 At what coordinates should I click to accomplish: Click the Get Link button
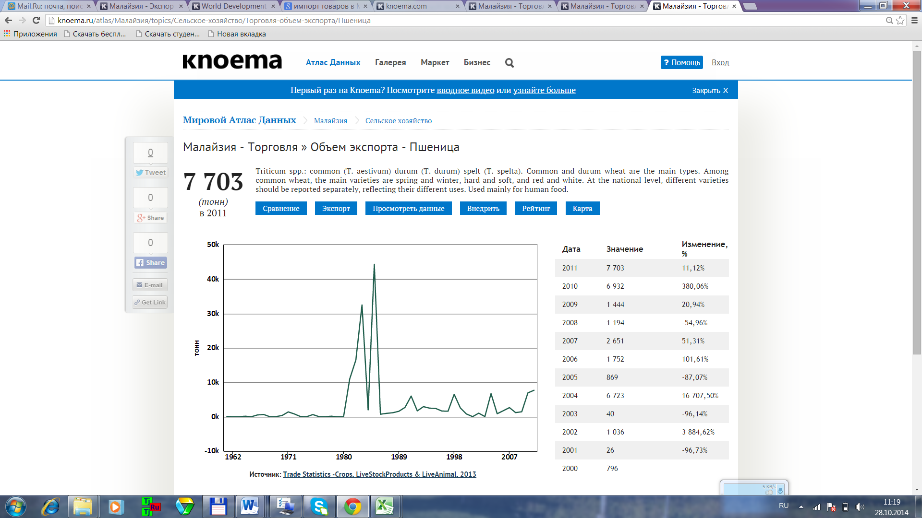click(x=150, y=302)
